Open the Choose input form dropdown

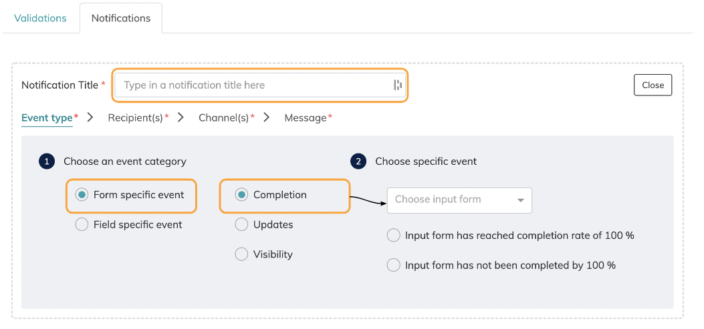[459, 200]
